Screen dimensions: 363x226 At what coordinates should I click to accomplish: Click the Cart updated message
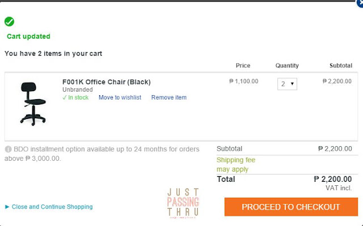(x=28, y=36)
